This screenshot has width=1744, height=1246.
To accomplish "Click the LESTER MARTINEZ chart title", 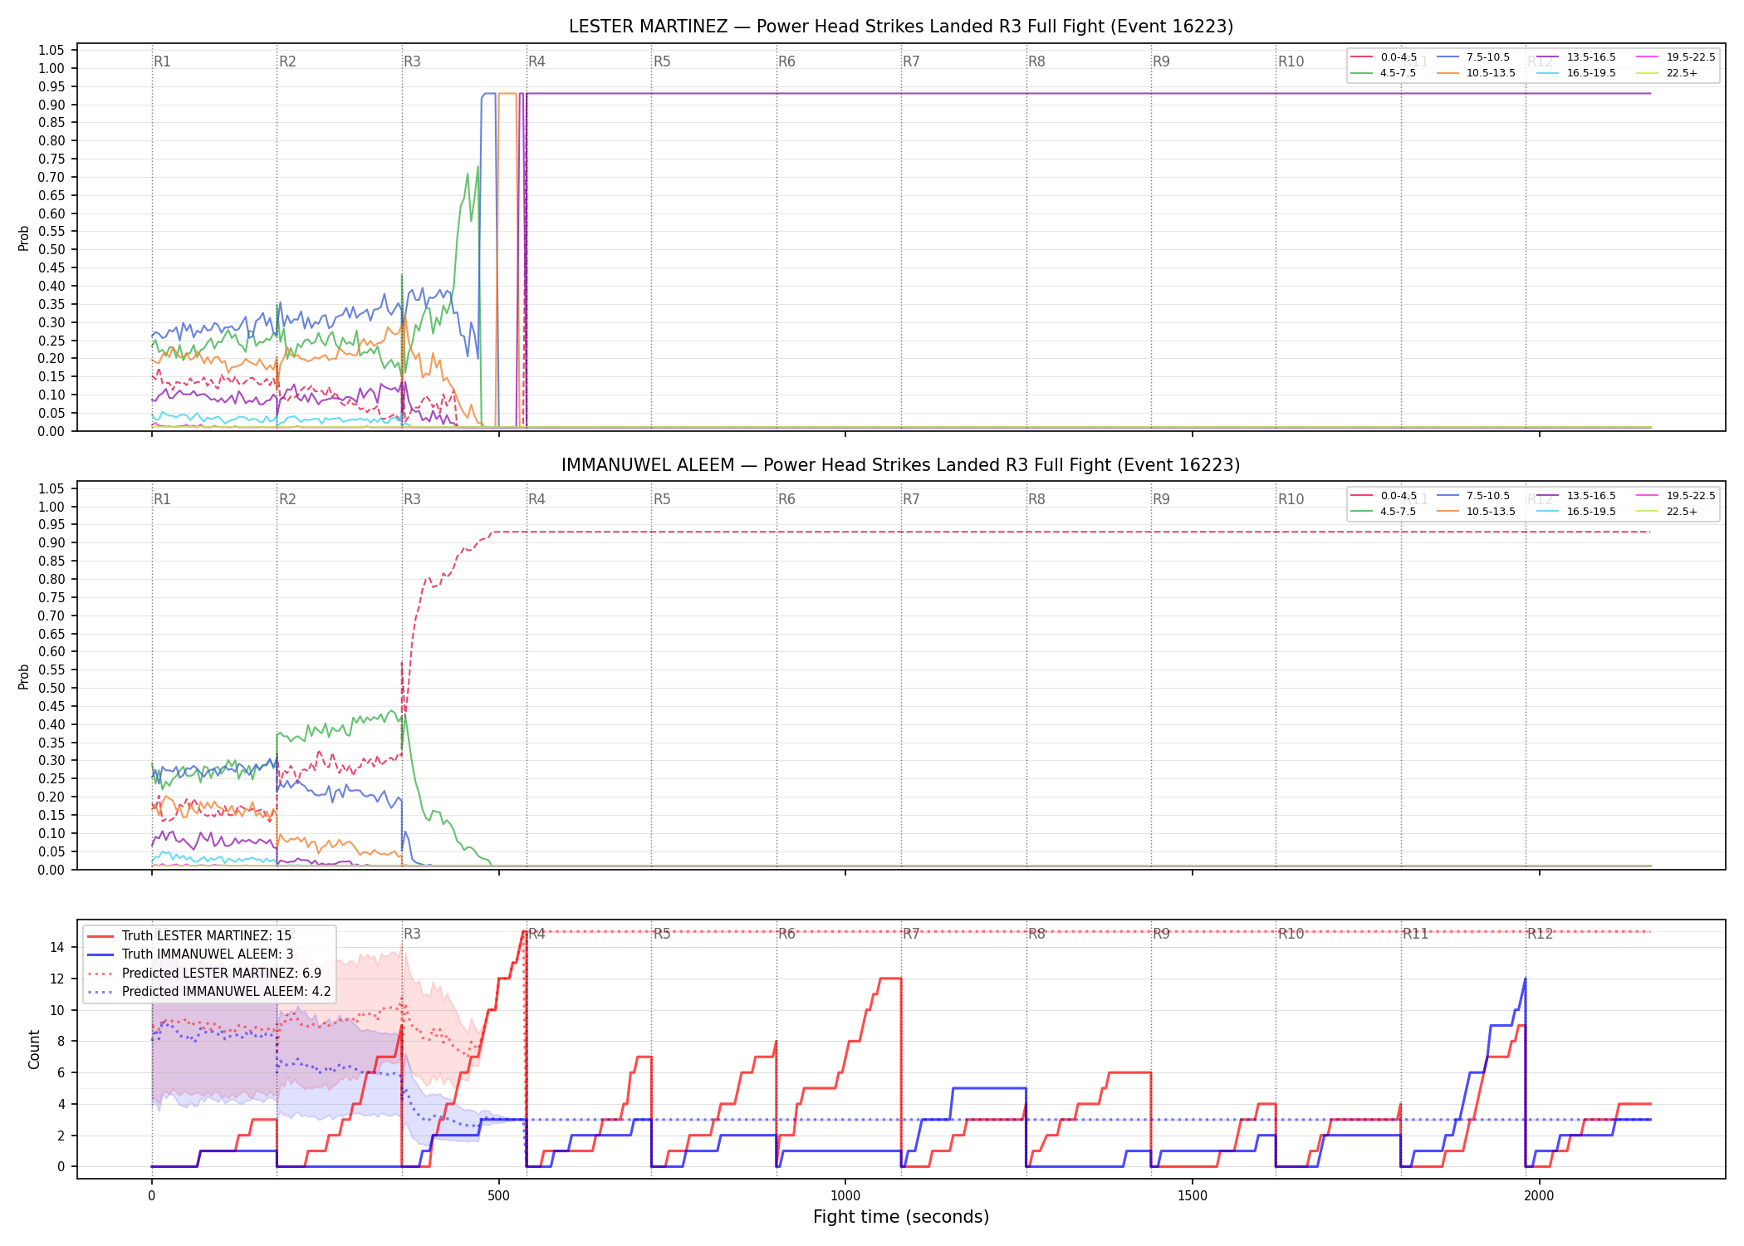I will point(901,27).
